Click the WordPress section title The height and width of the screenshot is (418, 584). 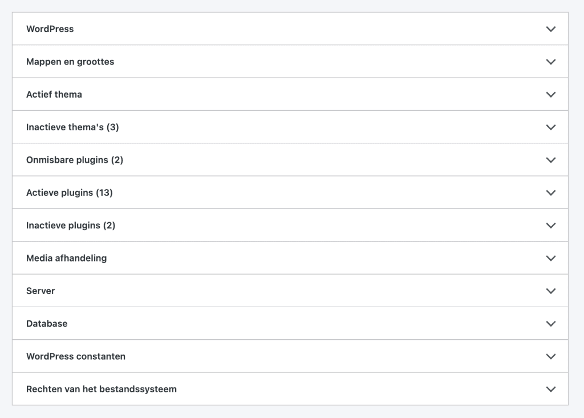pos(50,29)
